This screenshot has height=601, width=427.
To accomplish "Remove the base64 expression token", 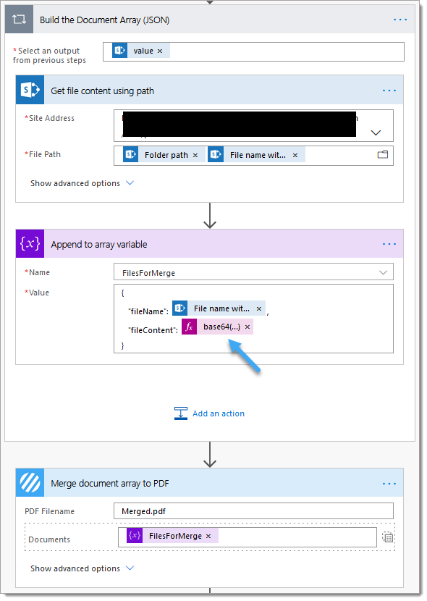I will tap(248, 327).
